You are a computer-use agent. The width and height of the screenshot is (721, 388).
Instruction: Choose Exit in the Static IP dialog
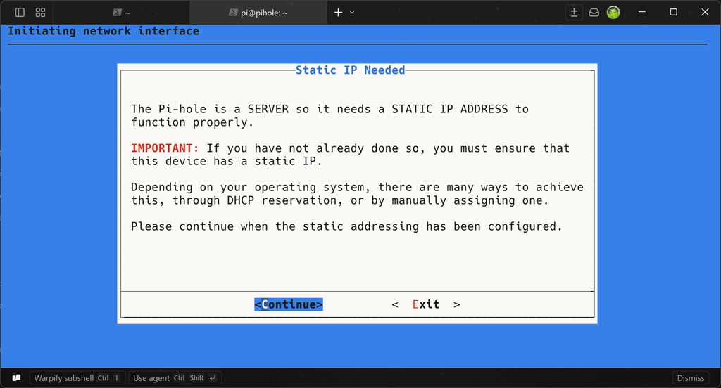pyautogui.click(x=426, y=304)
